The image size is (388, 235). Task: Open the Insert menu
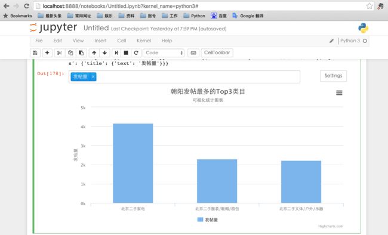[x=100, y=41]
